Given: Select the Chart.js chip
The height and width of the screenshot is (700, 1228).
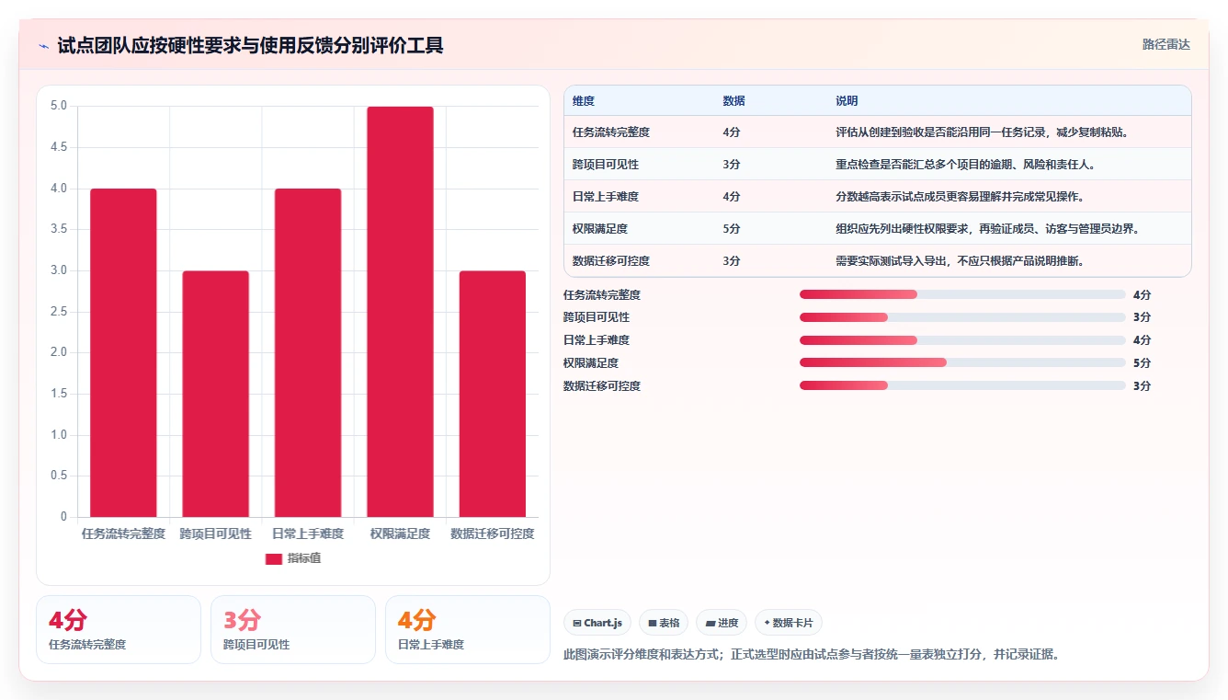Looking at the screenshot, I should click(x=597, y=623).
